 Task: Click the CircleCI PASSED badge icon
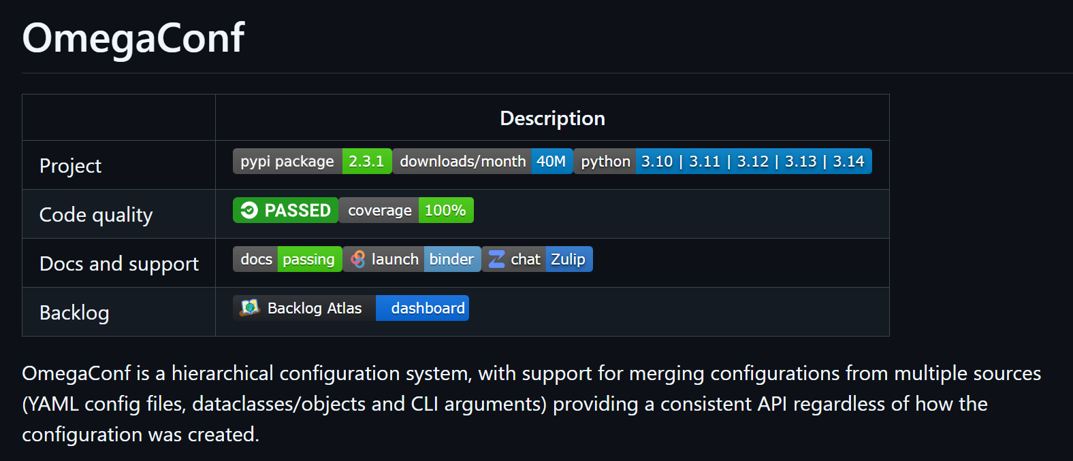click(x=249, y=210)
